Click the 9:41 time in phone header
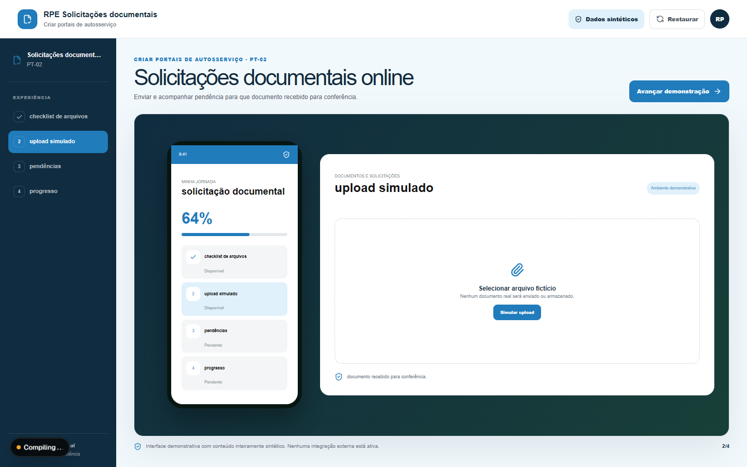Viewport: 747px width, 467px height. (x=183, y=155)
